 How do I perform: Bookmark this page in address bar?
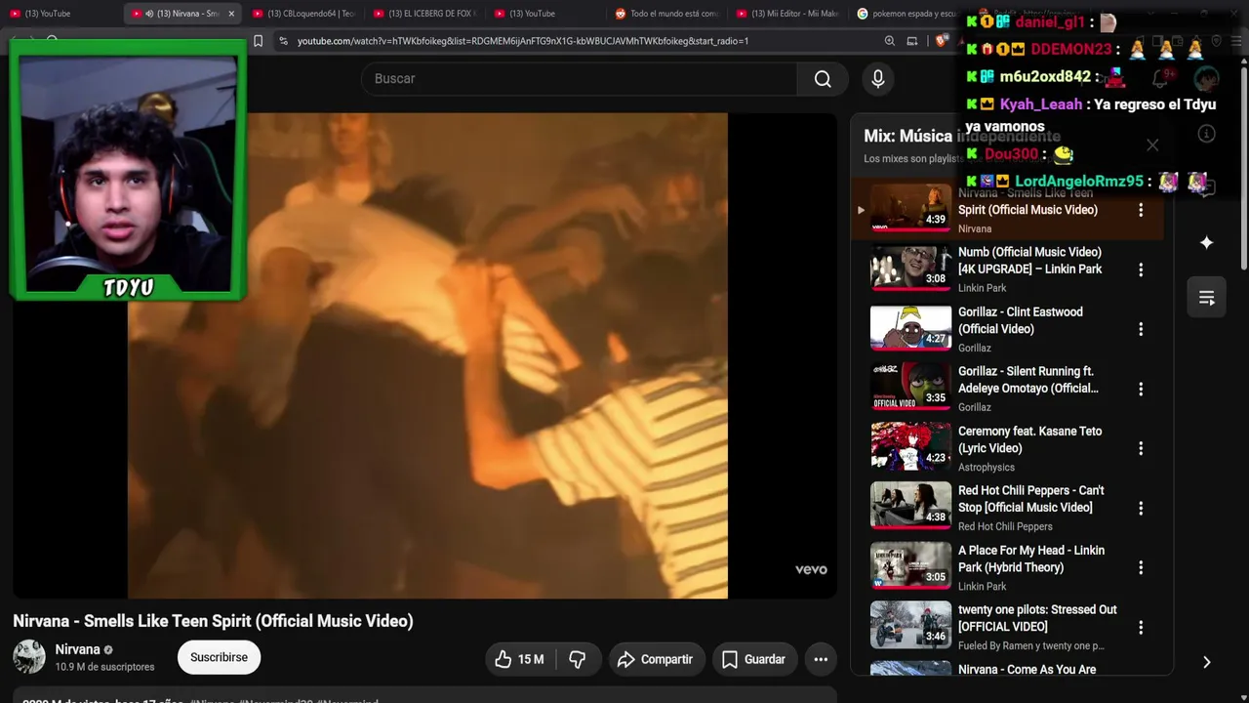point(259,41)
